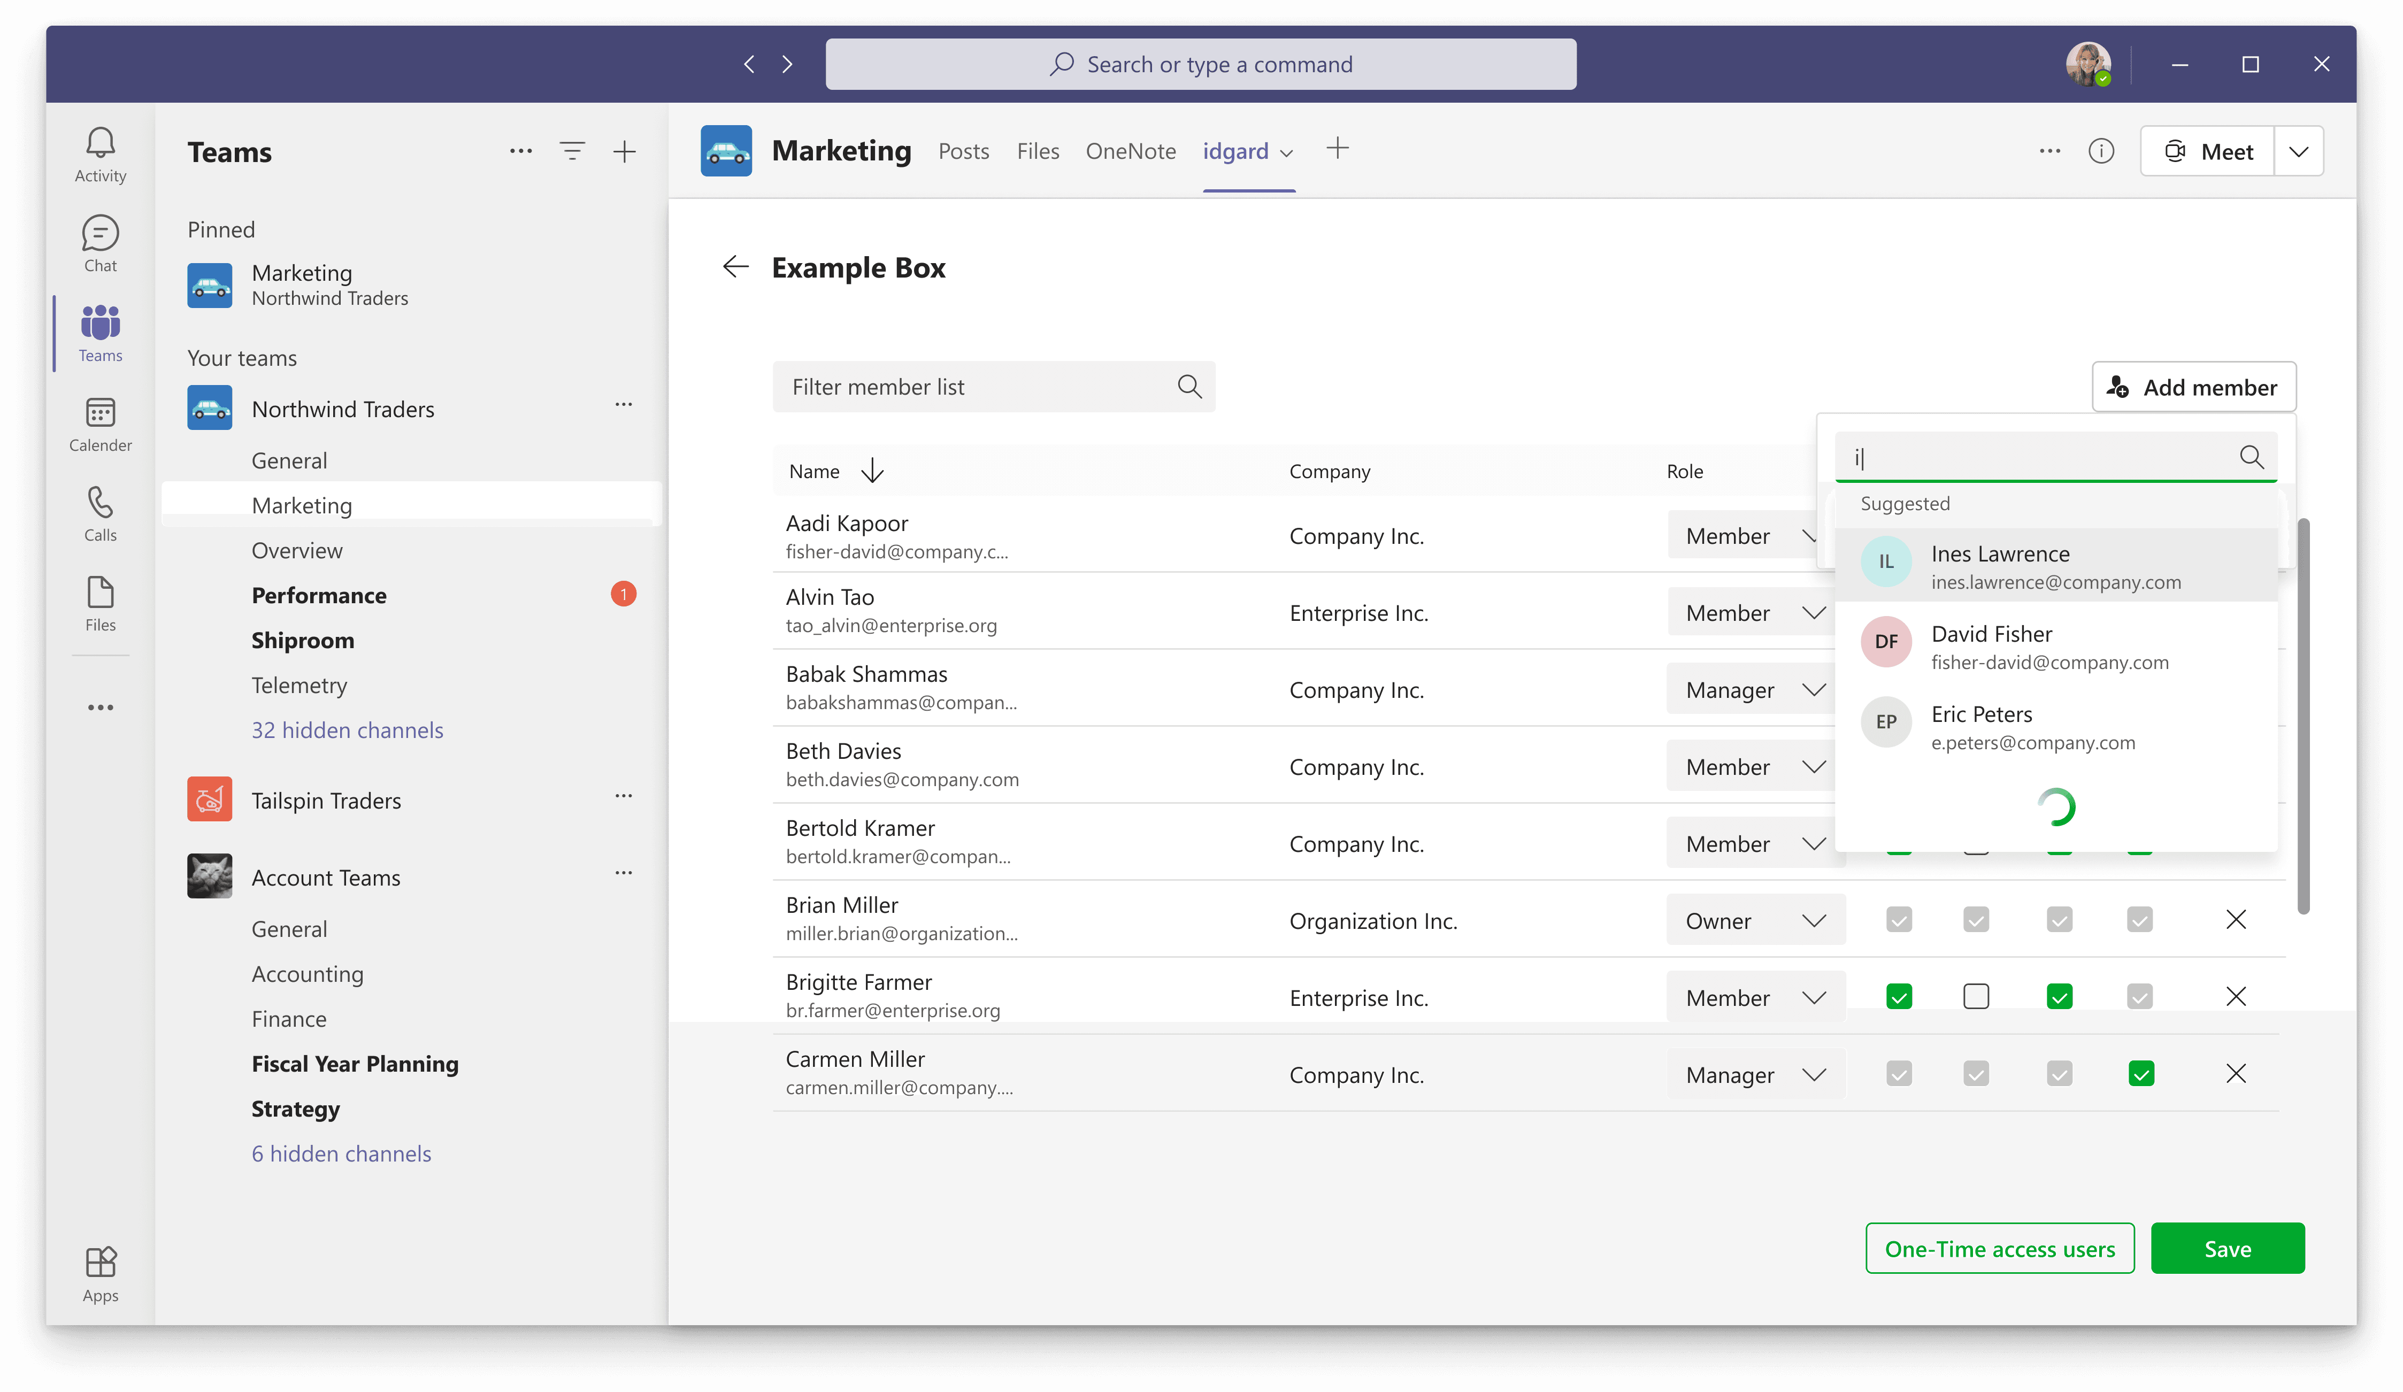The image size is (2403, 1392).
Task: Expand Brian Miller's Owner role dropdown
Action: (1755, 921)
